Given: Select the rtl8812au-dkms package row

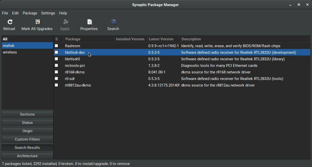Looking at the screenshot, I should (78, 85).
